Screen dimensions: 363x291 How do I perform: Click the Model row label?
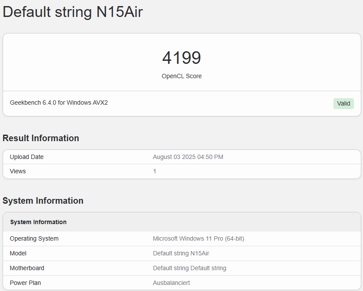[x=18, y=253]
